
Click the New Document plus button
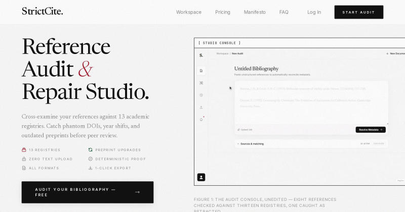click(395, 54)
